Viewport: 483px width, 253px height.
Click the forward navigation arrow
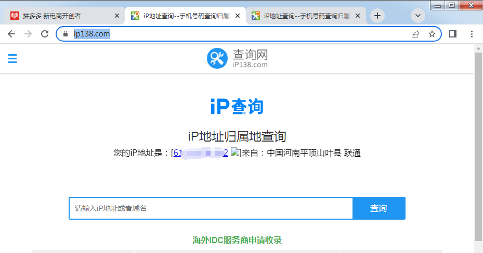coord(28,34)
